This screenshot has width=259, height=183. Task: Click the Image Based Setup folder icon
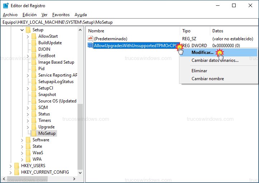pyautogui.click(x=34, y=62)
